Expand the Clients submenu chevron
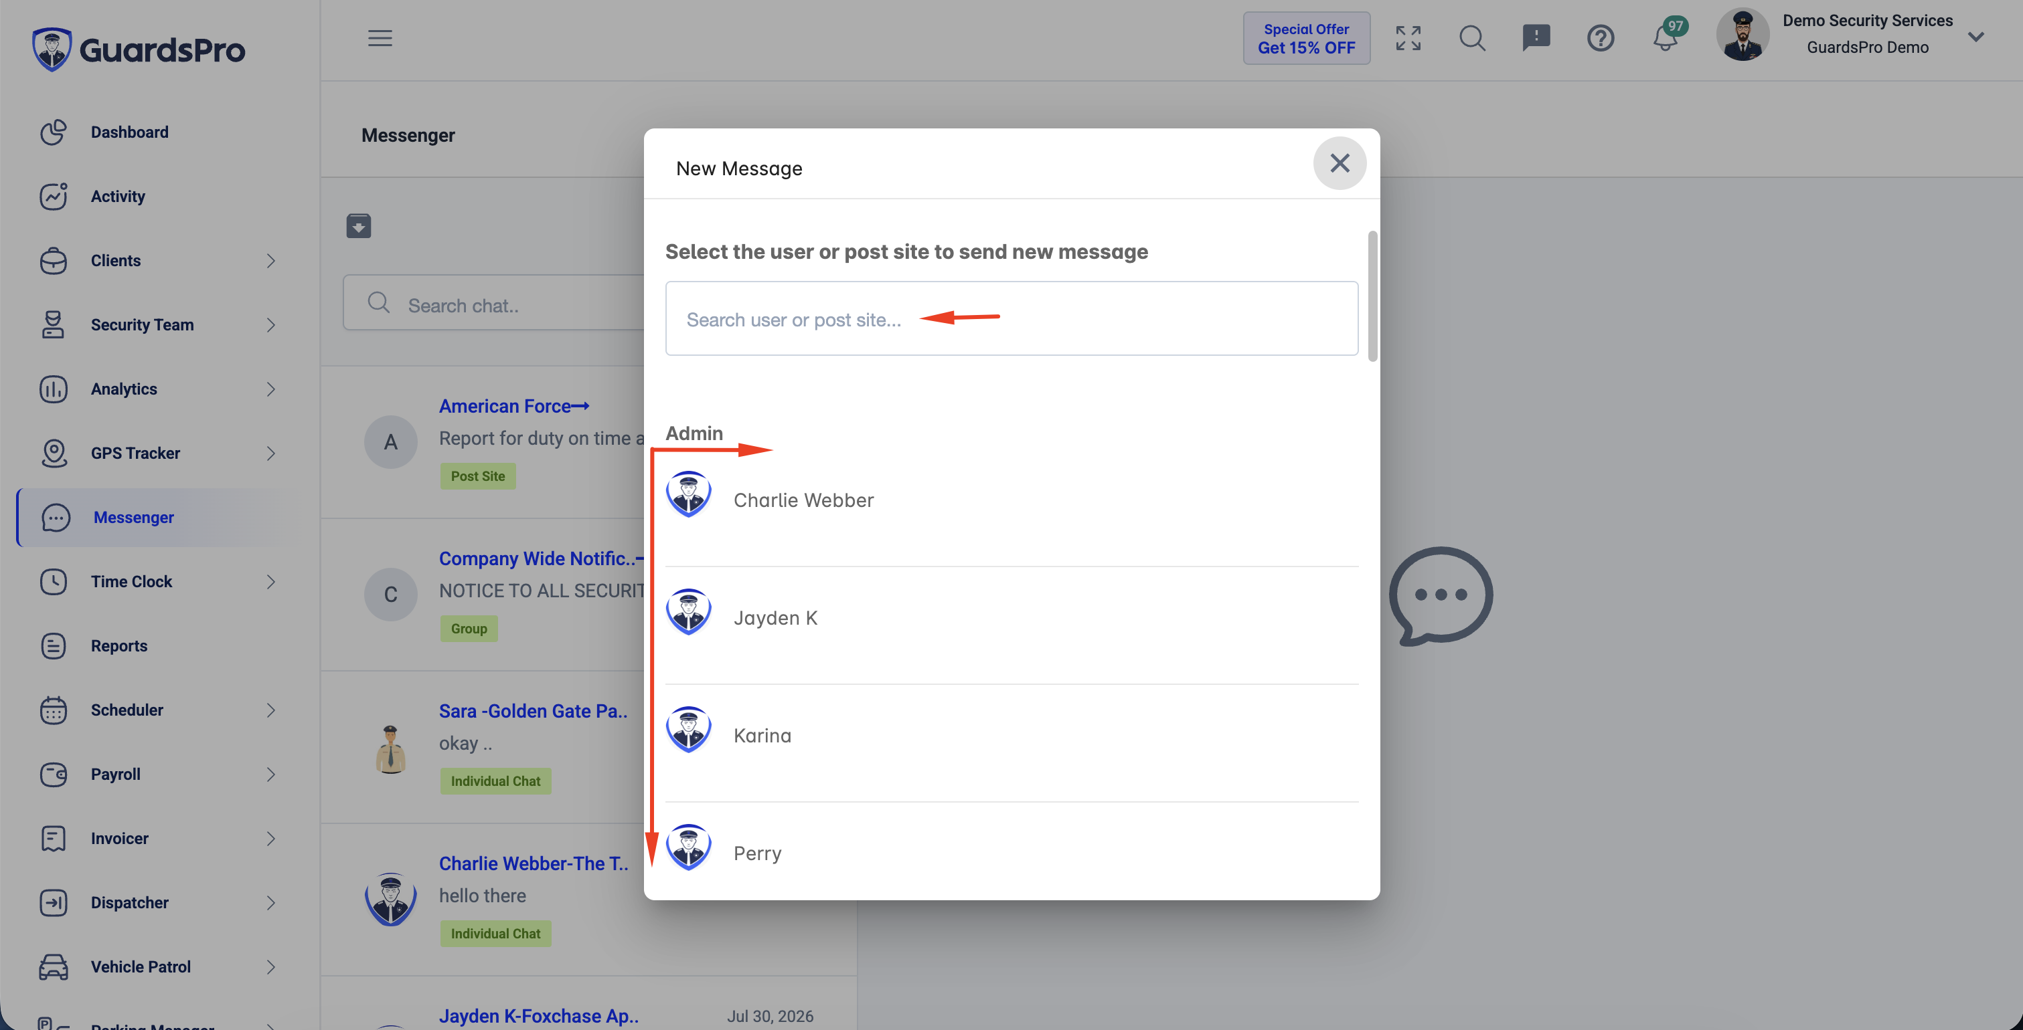This screenshot has height=1030, width=2023. tap(271, 260)
